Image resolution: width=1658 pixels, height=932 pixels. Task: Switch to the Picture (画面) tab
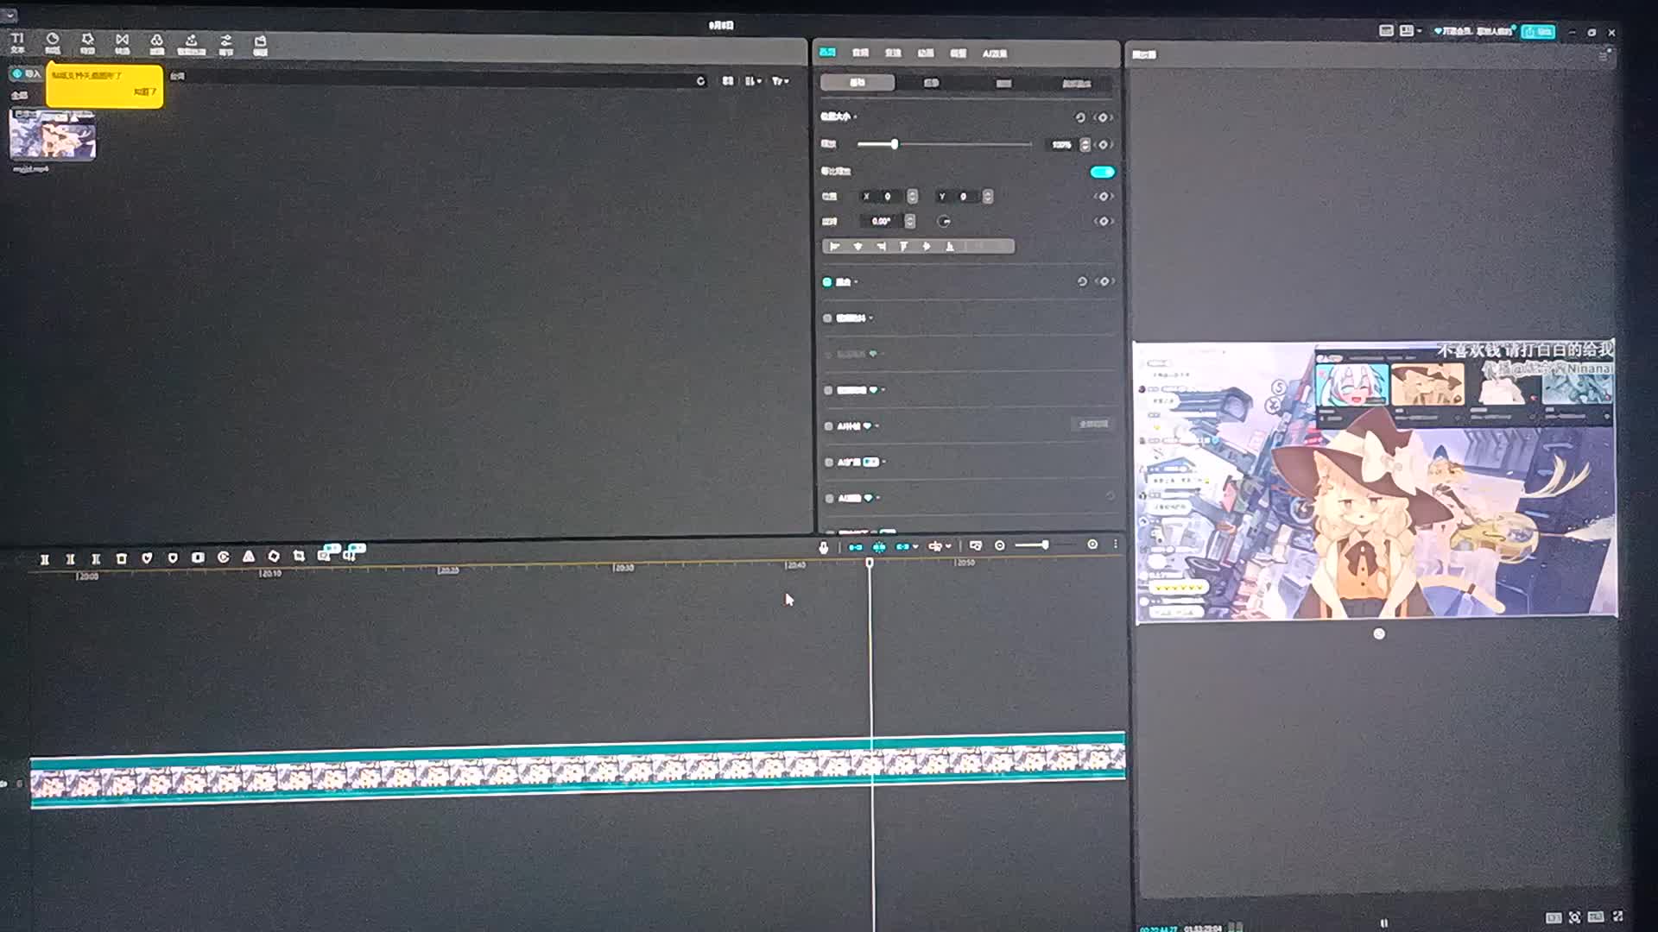coord(827,53)
